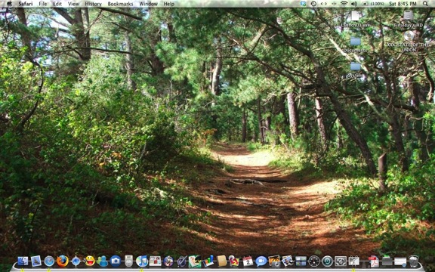The width and height of the screenshot is (435, 272).
Task: Open the white iPod Dock icon
Action: pyautogui.click(x=128, y=261)
